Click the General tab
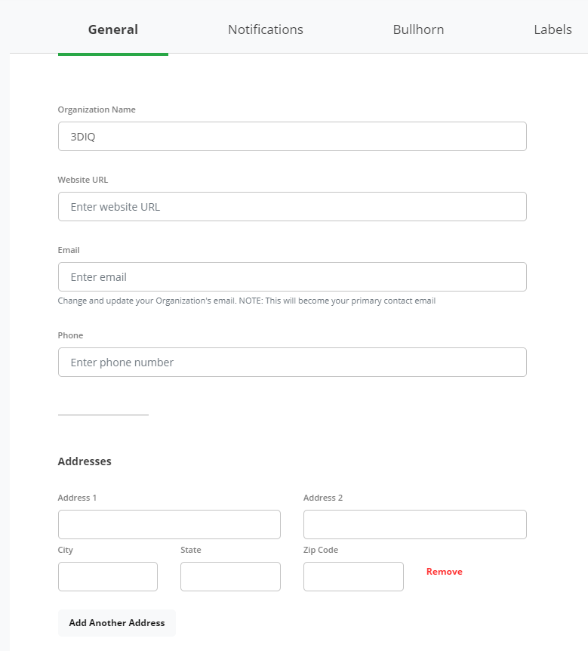588x651 pixels. point(113,29)
